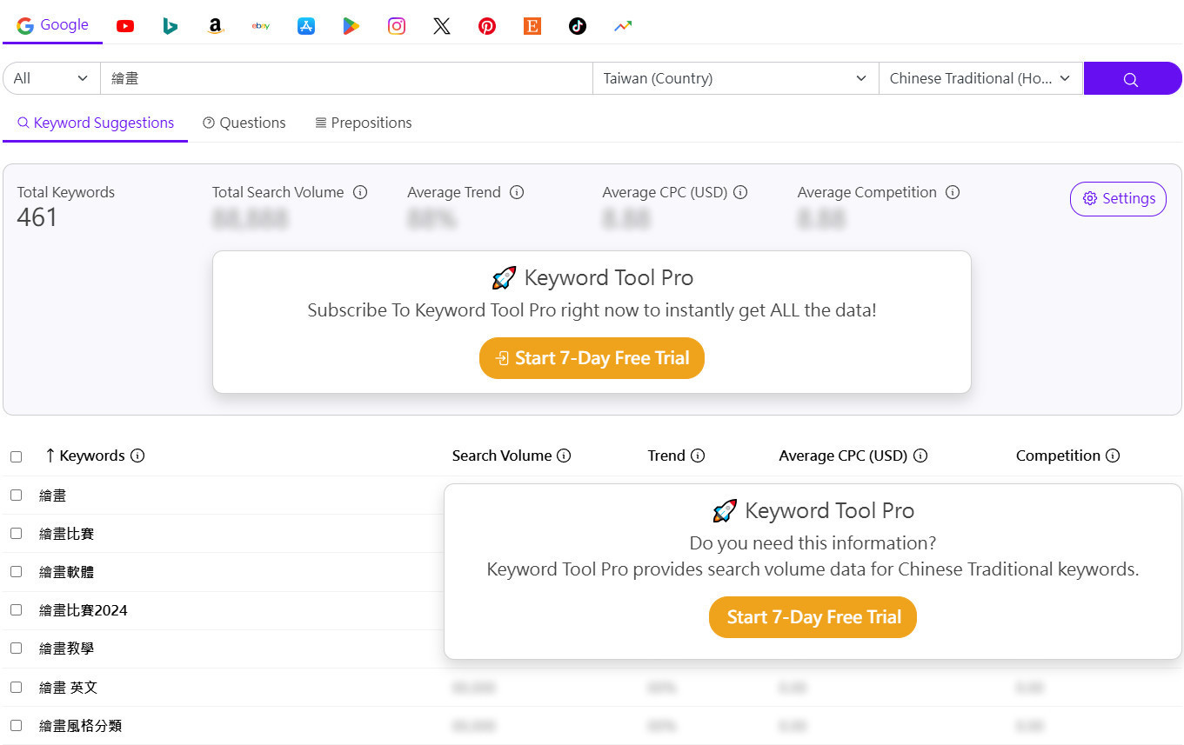Open the App Store keyword source
The height and width of the screenshot is (745, 1184).
pyautogui.click(x=306, y=26)
